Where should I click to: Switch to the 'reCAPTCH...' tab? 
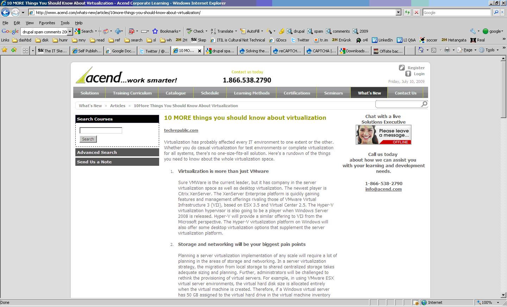click(287, 51)
